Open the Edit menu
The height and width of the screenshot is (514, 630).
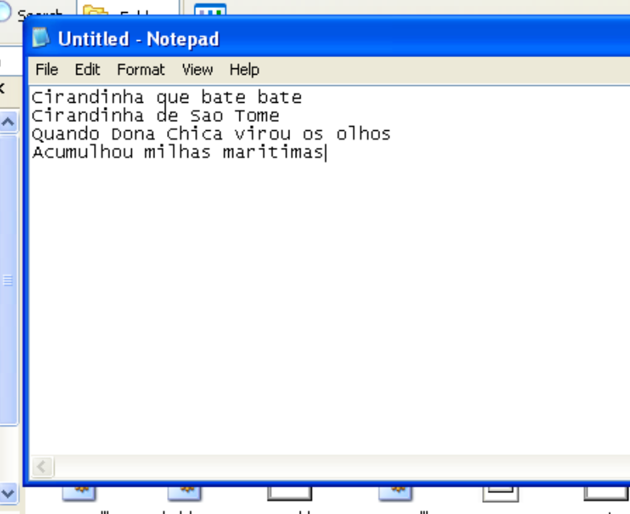88,70
